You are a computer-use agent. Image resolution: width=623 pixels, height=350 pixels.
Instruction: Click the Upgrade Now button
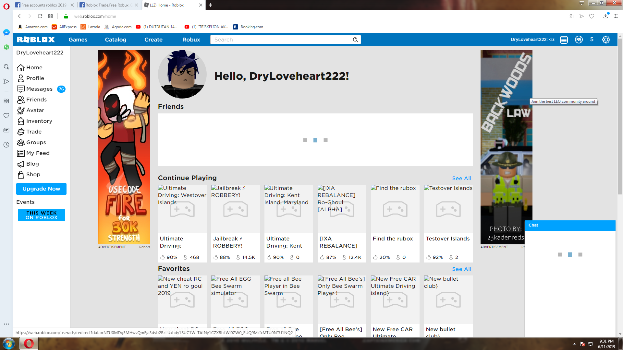coord(41,189)
